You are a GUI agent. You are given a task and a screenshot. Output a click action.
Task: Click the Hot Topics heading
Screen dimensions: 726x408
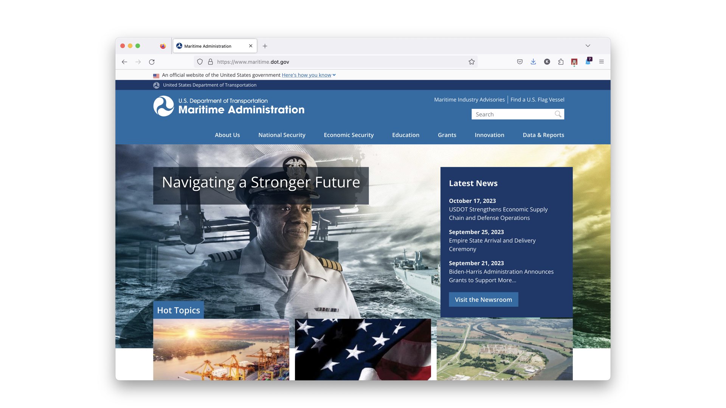(x=178, y=310)
